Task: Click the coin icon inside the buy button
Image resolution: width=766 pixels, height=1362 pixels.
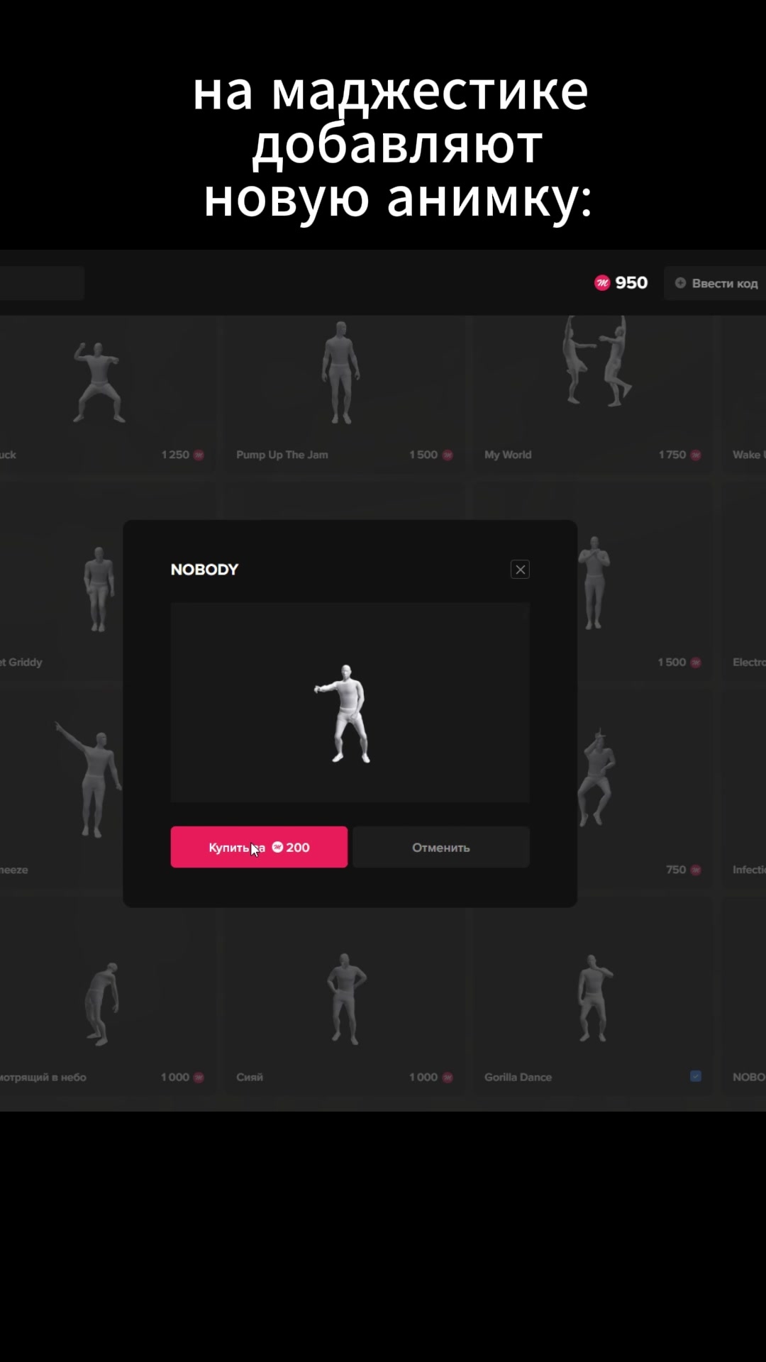Action: [277, 847]
